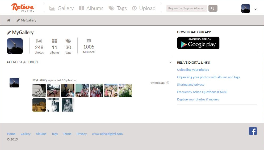Click the Relive Digital logo

tap(23, 7)
